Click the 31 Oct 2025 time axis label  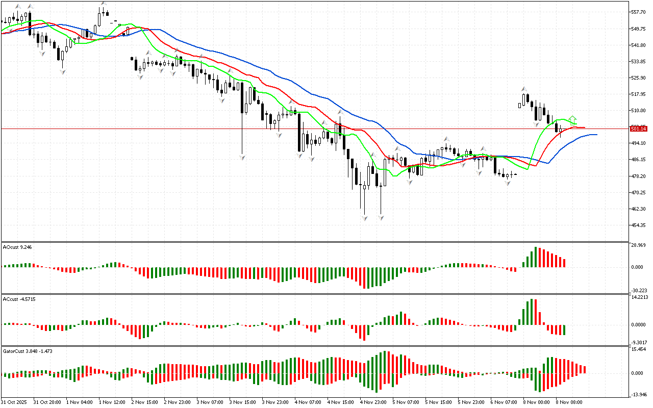pos(15,402)
